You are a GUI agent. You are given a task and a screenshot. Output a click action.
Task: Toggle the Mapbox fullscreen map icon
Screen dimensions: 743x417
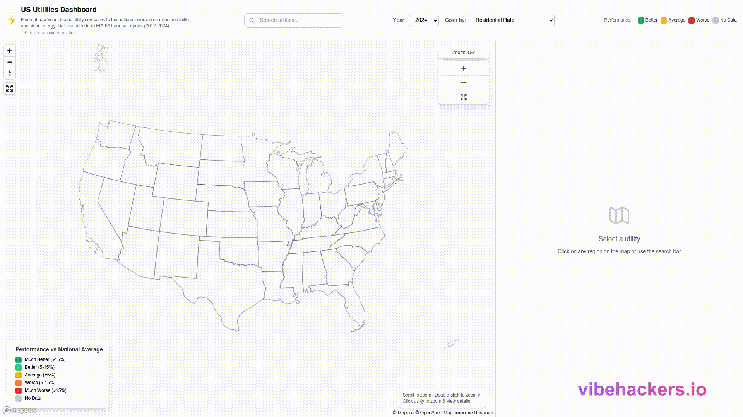pyautogui.click(x=10, y=88)
